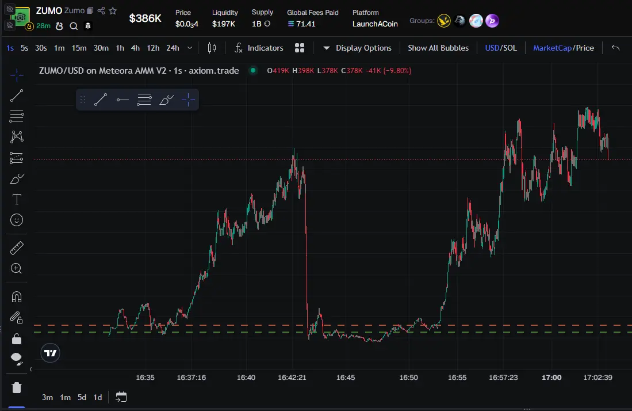The height and width of the screenshot is (411, 632).
Task: Click the ruler measure tool
Action: pyautogui.click(x=17, y=248)
